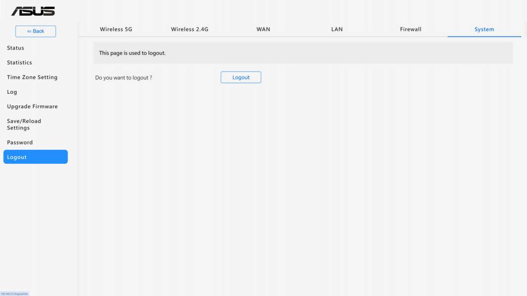Click the 'Do you want to logout ?' label
The image size is (527, 296).
(124, 78)
